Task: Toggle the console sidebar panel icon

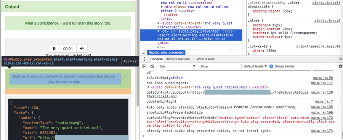Action: point(144,66)
